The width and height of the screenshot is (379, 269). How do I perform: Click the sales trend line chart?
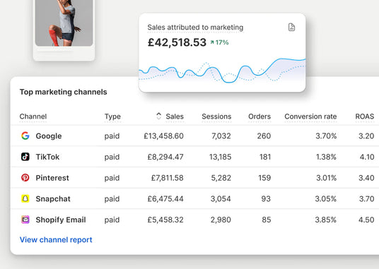pos(222,71)
